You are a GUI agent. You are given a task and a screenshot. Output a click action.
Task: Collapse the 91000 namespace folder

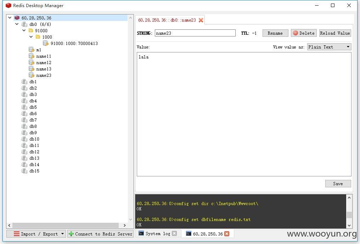24,30
